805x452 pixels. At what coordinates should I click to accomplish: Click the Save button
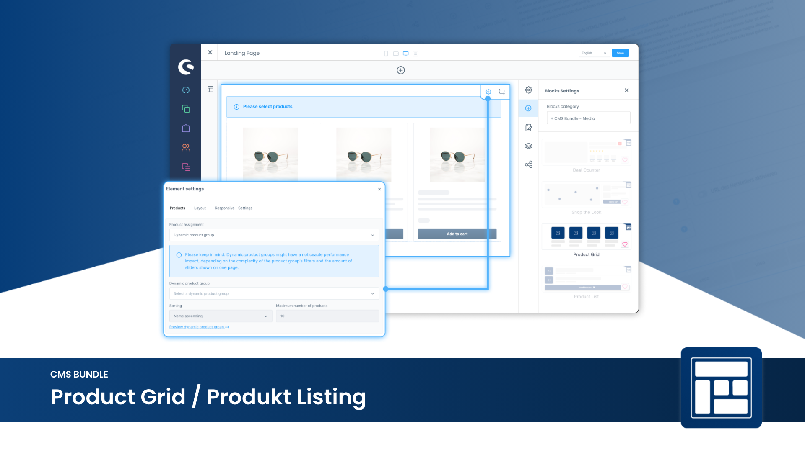point(620,53)
